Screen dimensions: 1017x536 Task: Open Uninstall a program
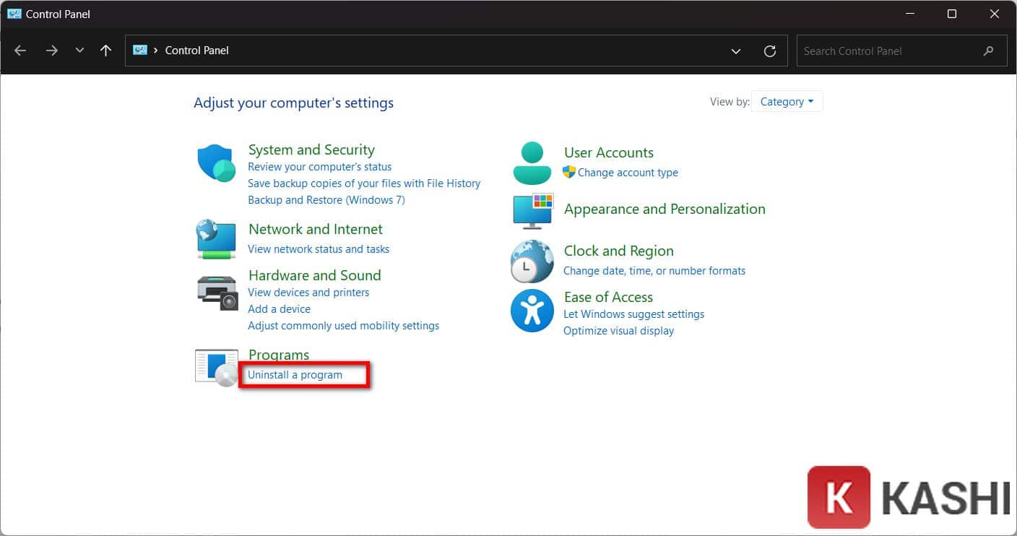[x=295, y=374]
